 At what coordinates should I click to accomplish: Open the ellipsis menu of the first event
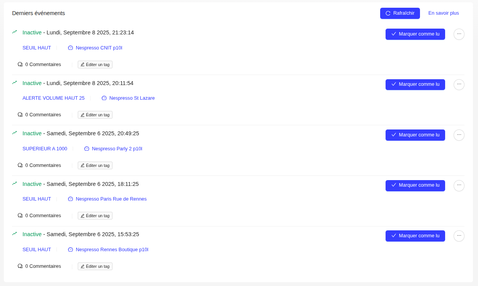[459, 34]
